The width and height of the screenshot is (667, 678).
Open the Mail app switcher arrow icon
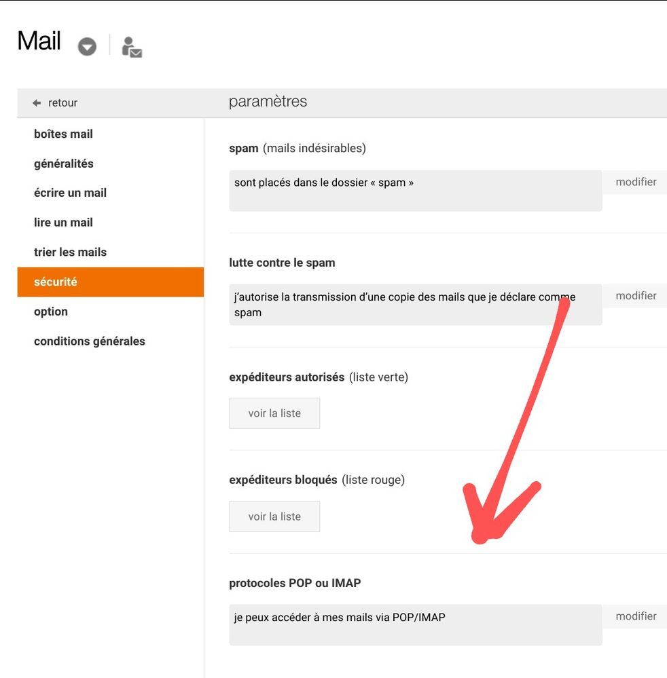pos(86,46)
